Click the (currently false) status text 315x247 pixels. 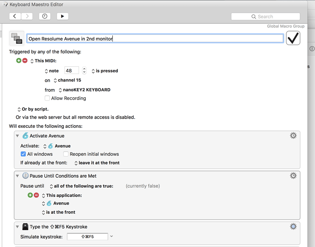(143, 186)
